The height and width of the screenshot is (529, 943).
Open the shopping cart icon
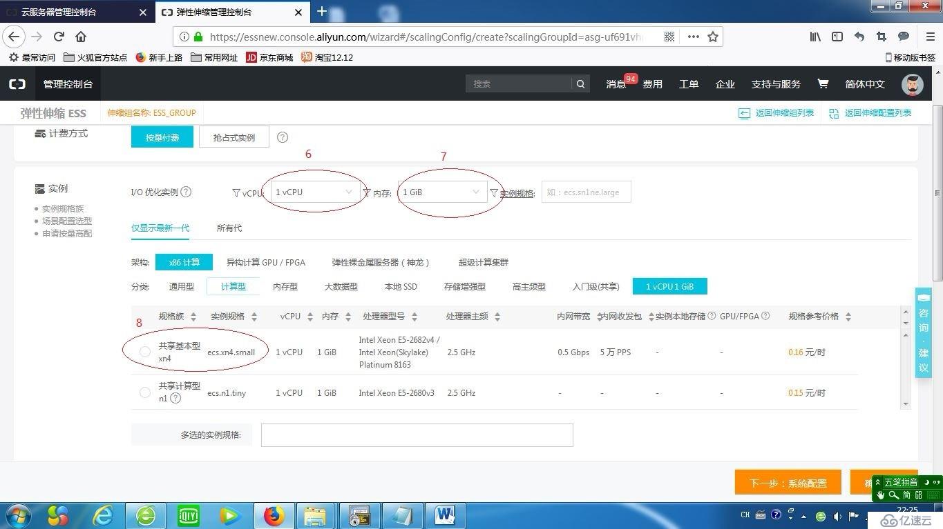pyautogui.click(x=823, y=83)
